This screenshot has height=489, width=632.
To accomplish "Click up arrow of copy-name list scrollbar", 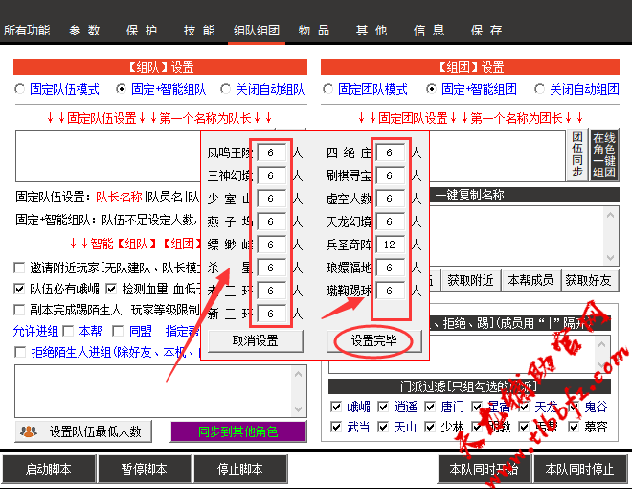I will 610,215.
